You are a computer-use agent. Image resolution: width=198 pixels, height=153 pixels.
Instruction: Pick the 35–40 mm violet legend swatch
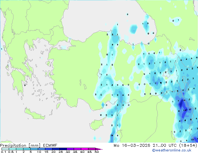coord(77,149)
